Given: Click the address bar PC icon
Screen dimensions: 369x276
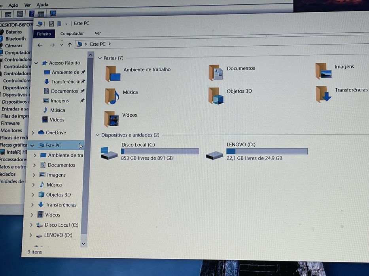Looking at the screenshot, I should 79,44.
